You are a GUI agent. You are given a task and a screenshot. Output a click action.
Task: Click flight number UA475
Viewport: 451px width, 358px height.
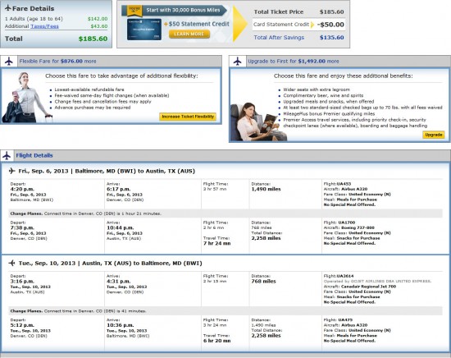[345, 320]
